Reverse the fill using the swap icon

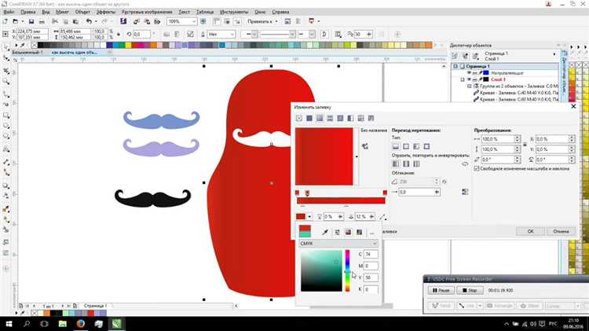[x=464, y=164]
